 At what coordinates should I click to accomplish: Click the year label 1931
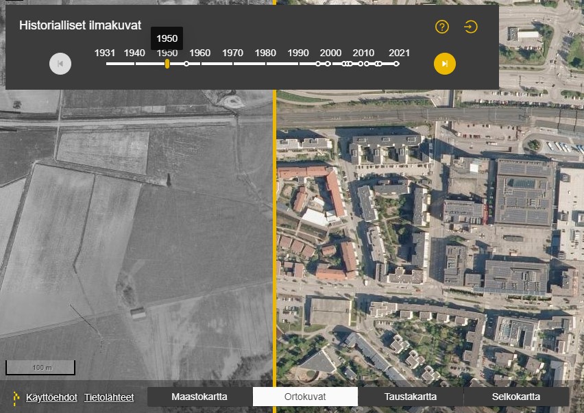[105, 53]
